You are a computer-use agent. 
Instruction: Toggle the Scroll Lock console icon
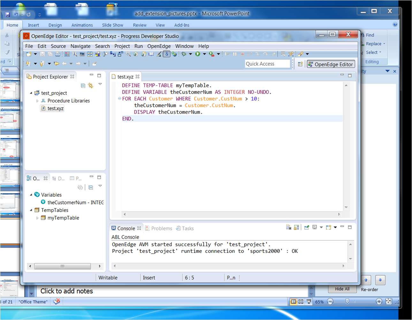pos(296,227)
